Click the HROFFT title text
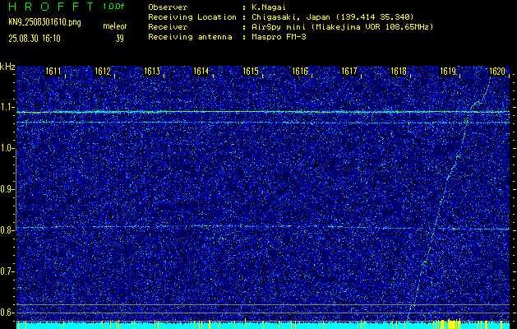The width and height of the screenshot is (517, 329). [x=50, y=7]
